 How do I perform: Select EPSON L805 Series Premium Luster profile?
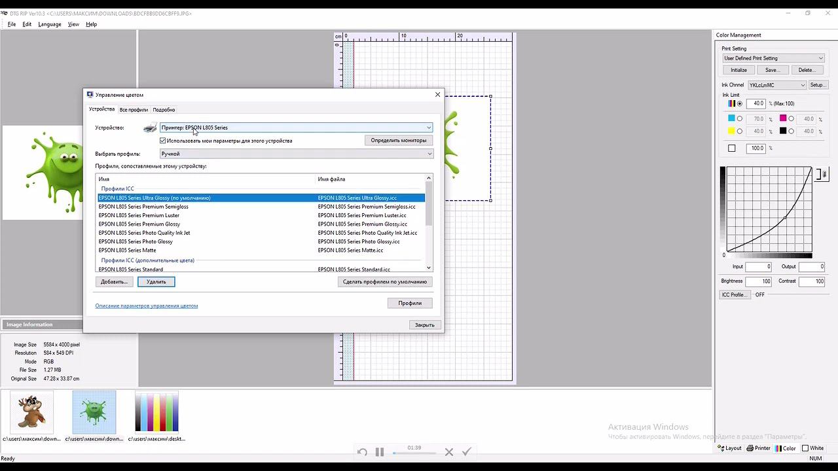(x=261, y=215)
